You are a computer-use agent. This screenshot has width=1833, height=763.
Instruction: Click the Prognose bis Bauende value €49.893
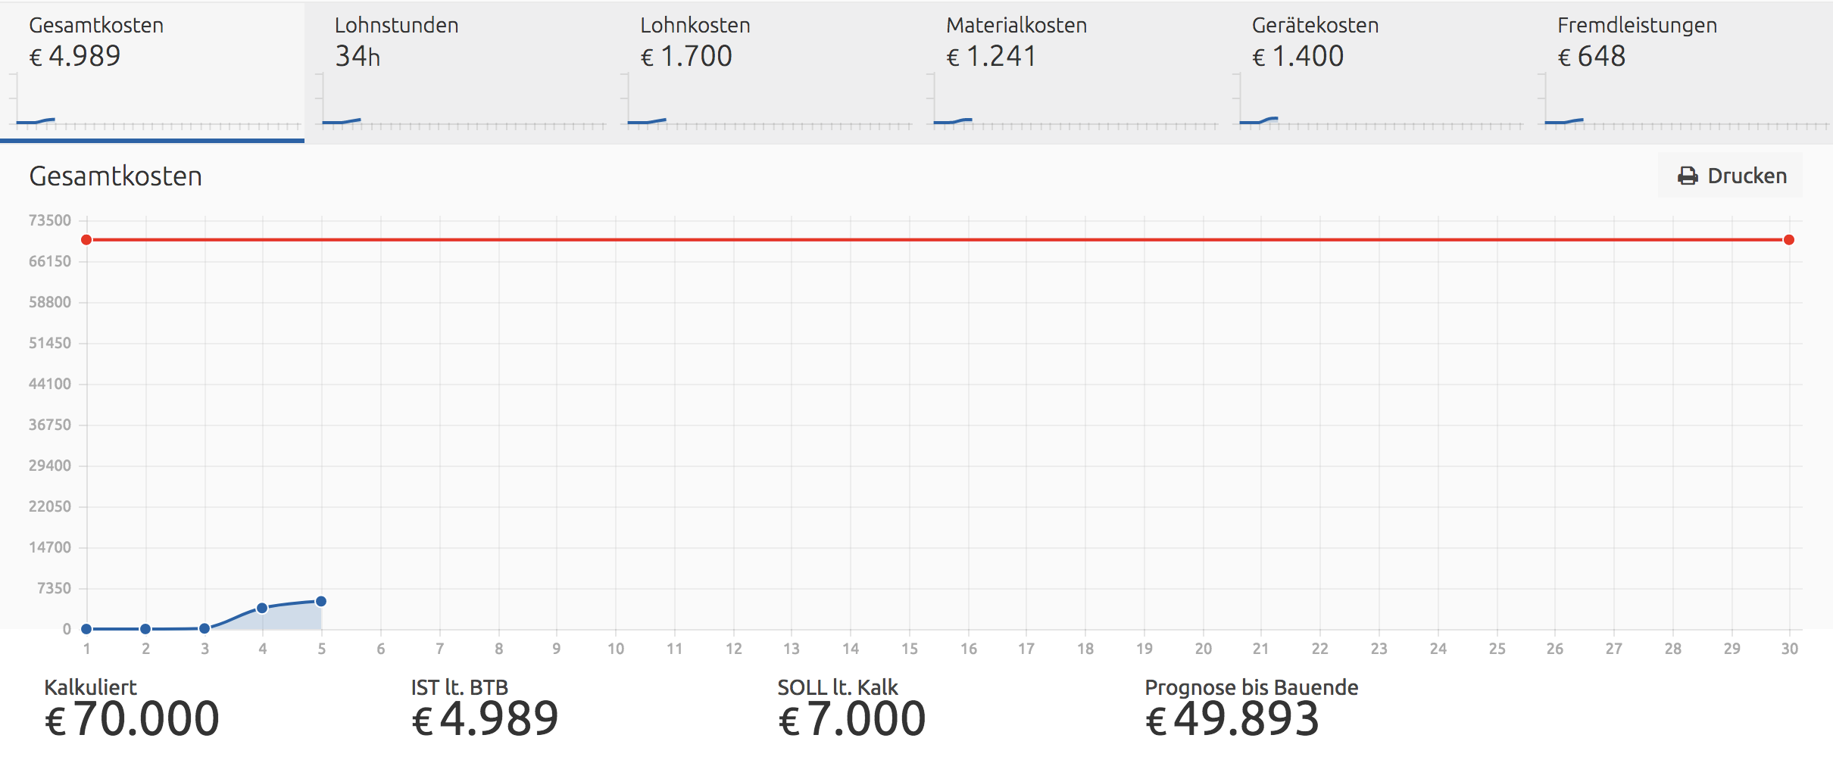pos(1232,719)
